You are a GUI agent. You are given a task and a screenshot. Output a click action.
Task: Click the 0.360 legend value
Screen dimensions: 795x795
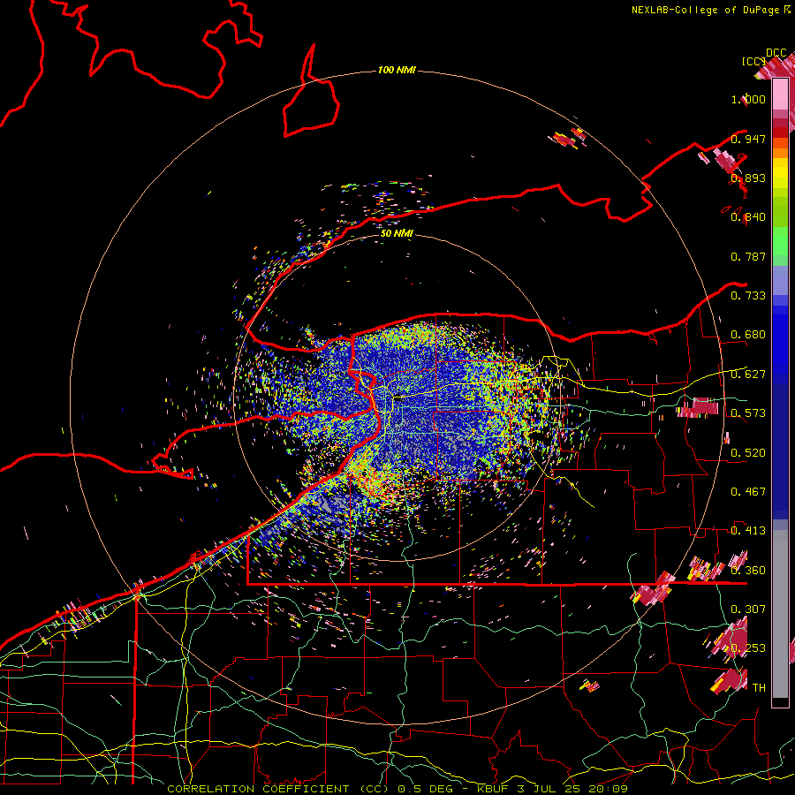pos(748,571)
